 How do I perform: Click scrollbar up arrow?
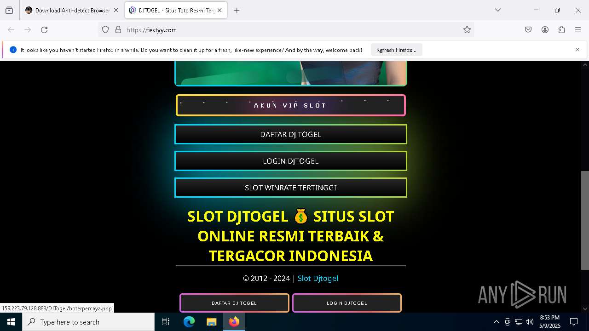tap(585, 65)
